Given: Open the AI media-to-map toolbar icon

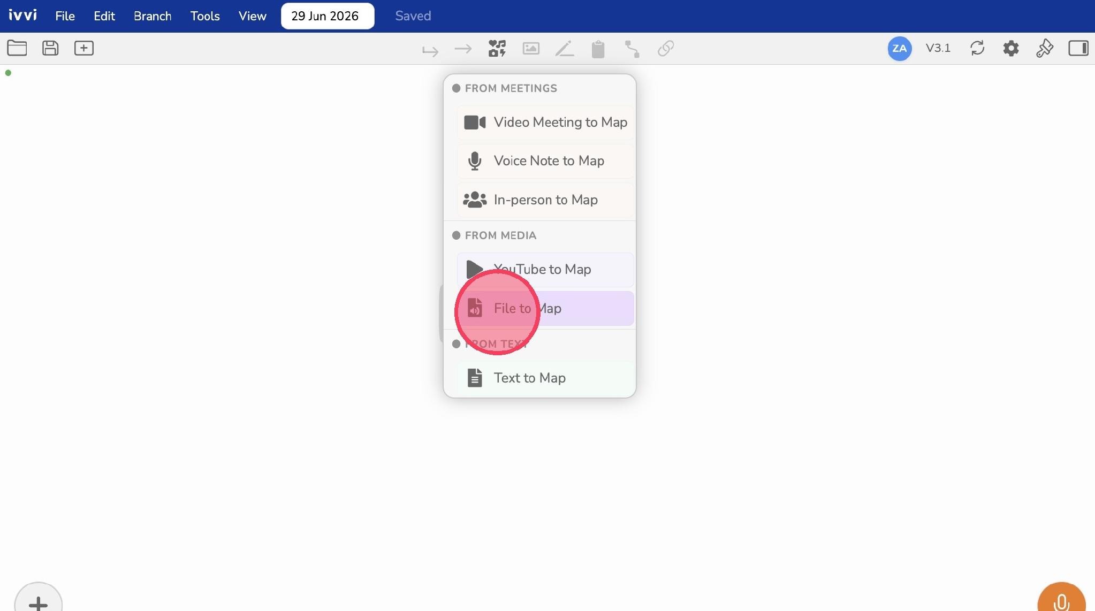Looking at the screenshot, I should [497, 49].
